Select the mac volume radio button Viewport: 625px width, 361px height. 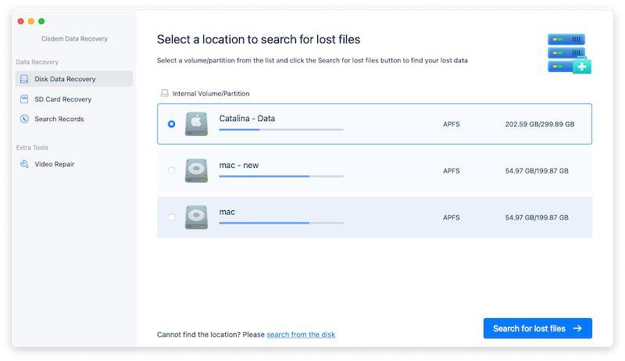click(172, 216)
